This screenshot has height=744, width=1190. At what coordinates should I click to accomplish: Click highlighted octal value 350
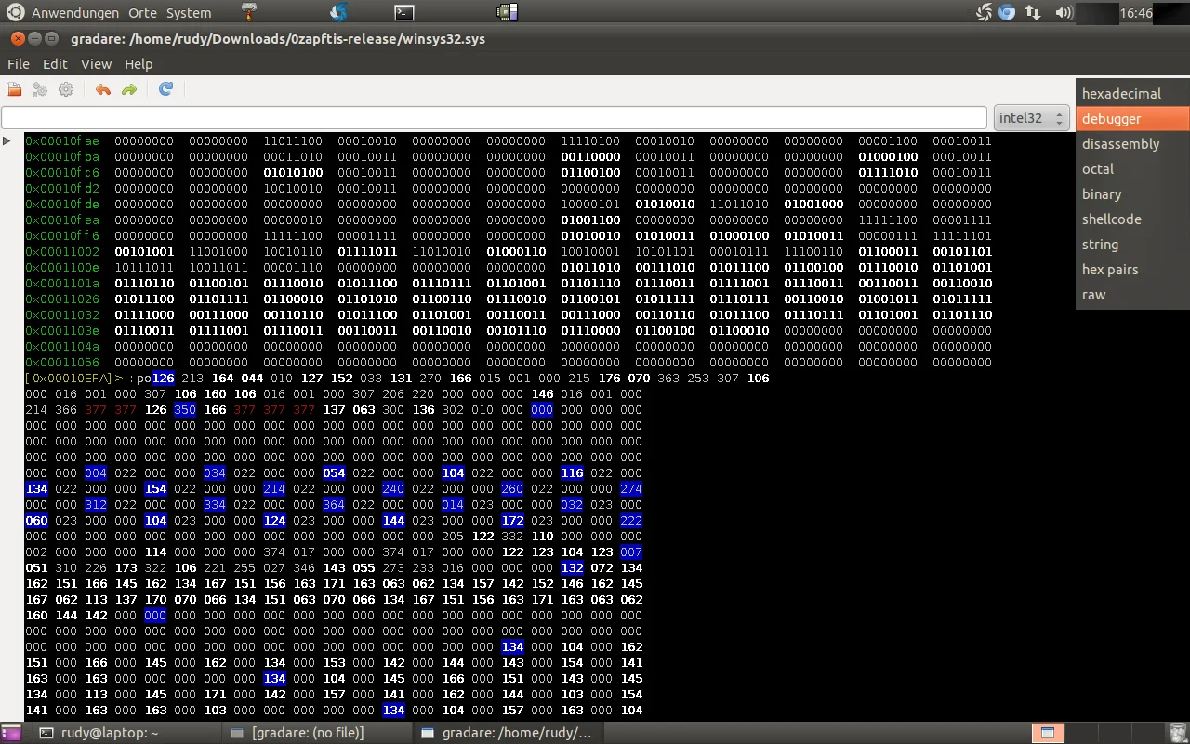(185, 410)
